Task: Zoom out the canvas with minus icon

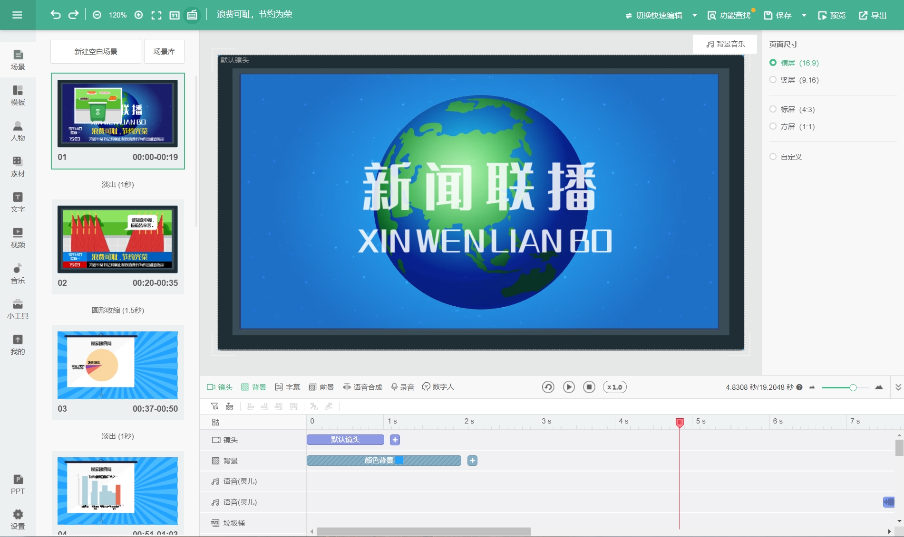Action: pos(97,15)
